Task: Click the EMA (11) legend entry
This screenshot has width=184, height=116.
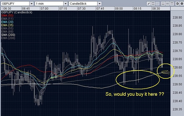Action: tap(7, 19)
